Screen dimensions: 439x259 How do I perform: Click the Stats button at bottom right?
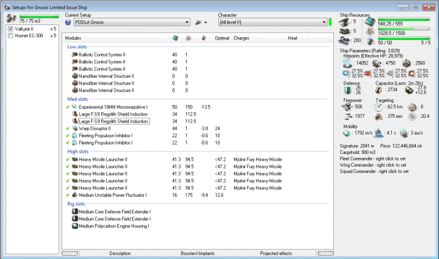tap(326, 253)
